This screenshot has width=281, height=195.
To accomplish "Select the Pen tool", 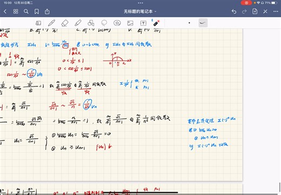I will pyautogui.click(x=51, y=23).
